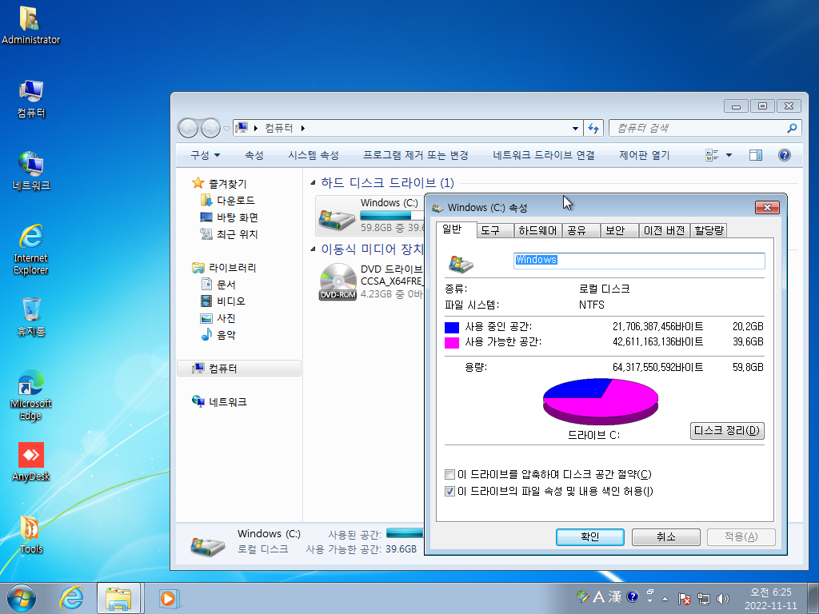Screen dimensions: 819x614
Task: Click the address bar refresh button
Action: pos(593,128)
